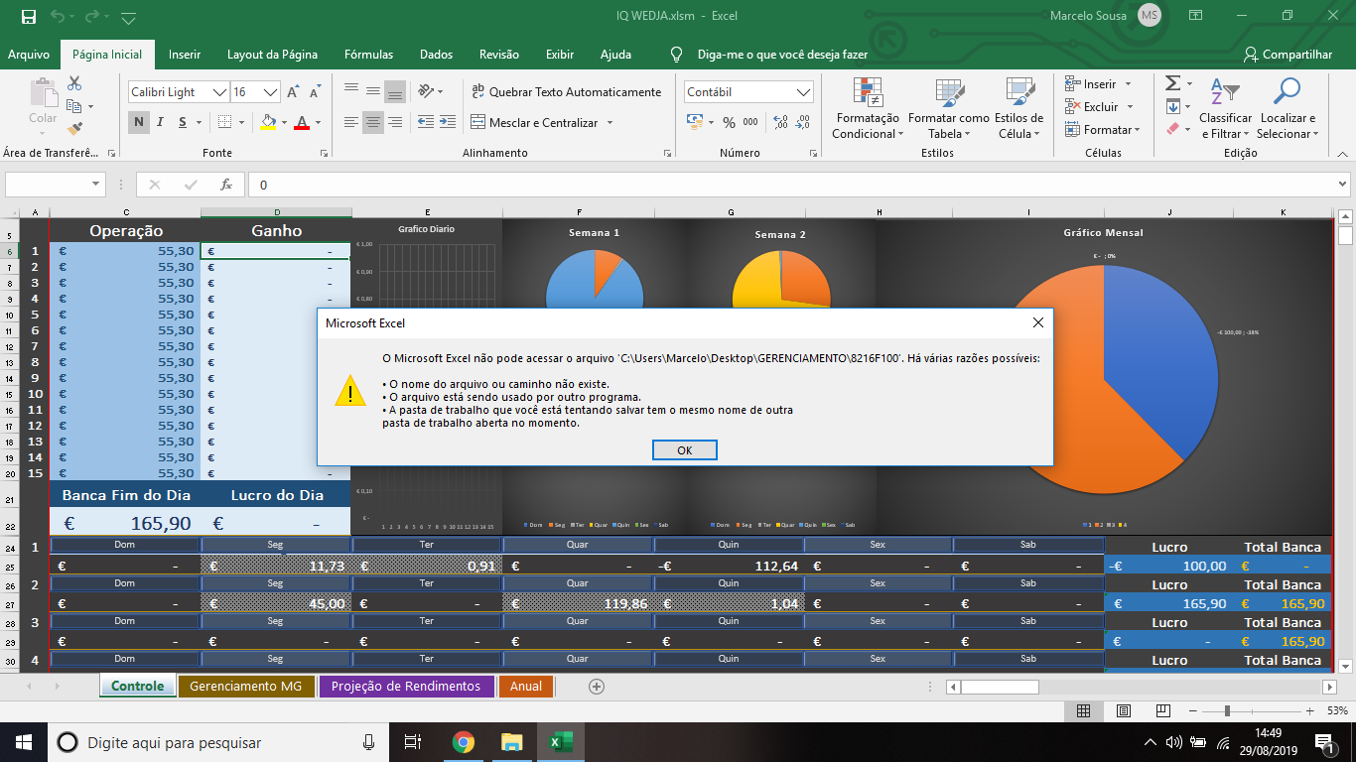The image size is (1356, 762).
Task: Click the Fill down arrow icon
Action: [1172, 106]
